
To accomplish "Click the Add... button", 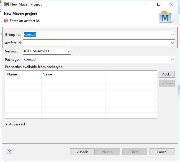I will point(167,74).
